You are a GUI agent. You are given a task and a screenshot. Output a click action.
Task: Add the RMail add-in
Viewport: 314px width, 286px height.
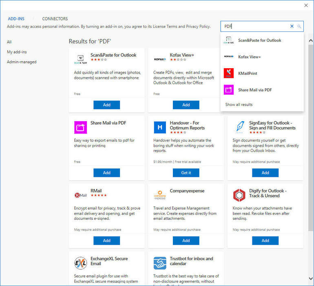point(106,240)
